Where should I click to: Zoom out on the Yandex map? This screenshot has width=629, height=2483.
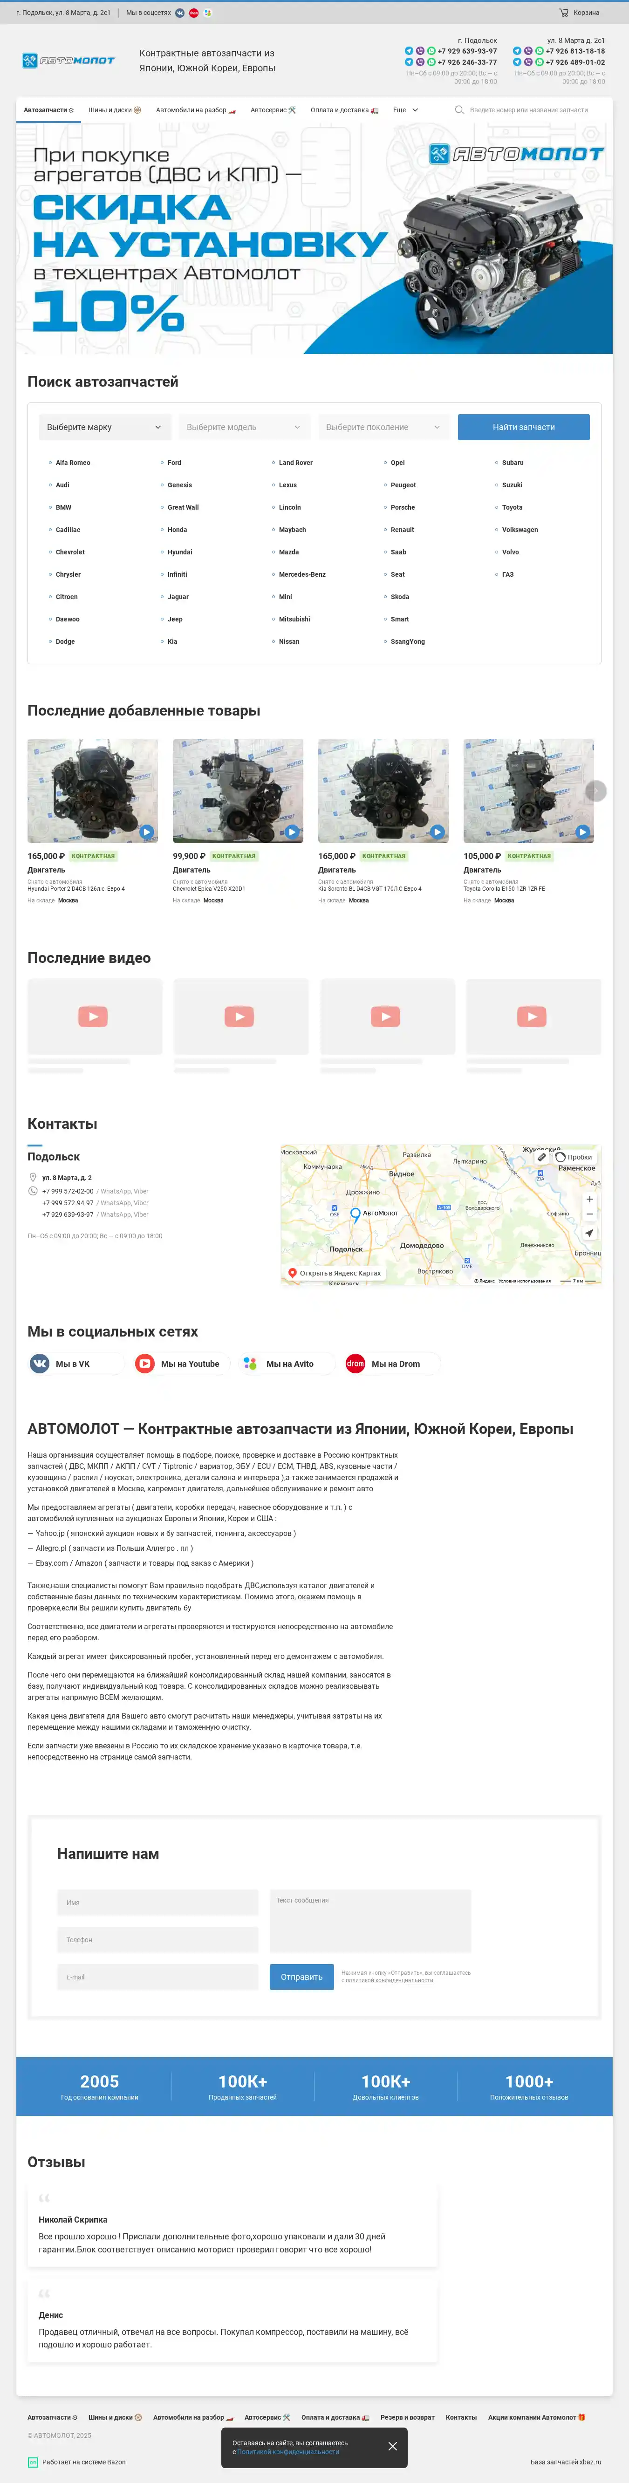[589, 1214]
